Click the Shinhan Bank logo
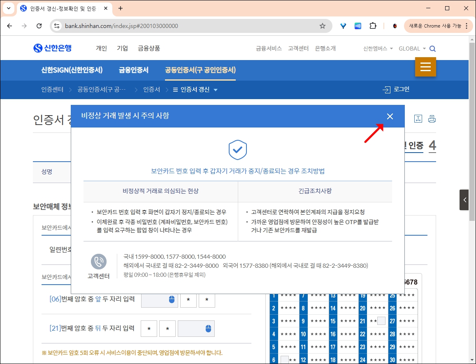The width and height of the screenshot is (476, 364). tap(52, 48)
